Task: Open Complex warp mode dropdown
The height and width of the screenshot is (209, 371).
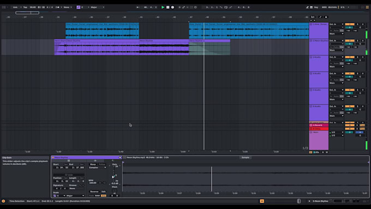Action: point(98,168)
